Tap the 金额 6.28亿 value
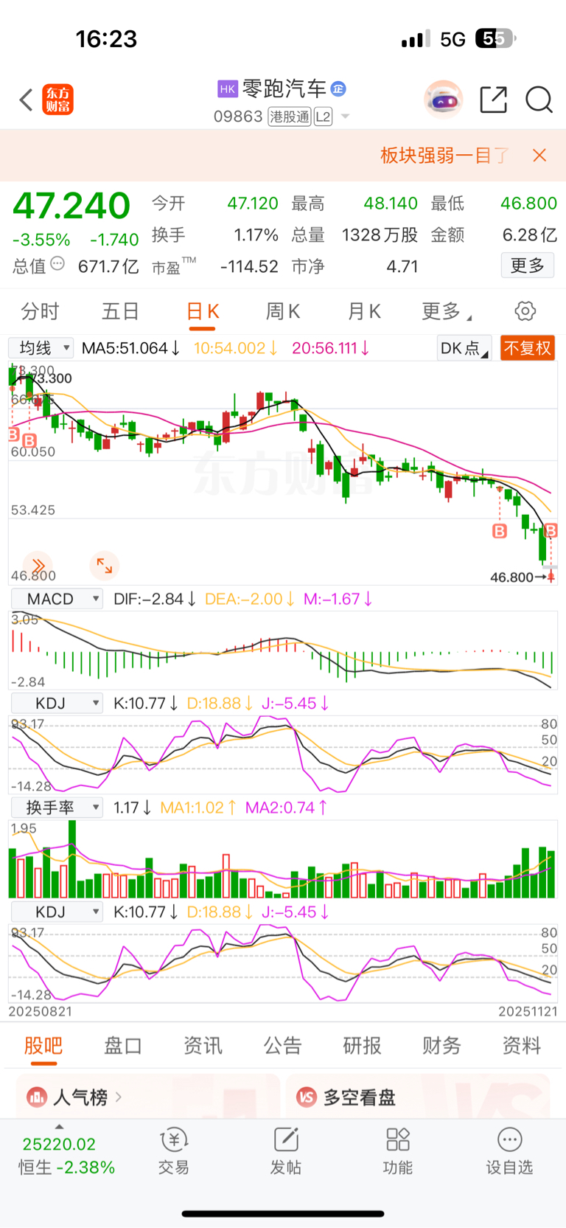 [530, 235]
